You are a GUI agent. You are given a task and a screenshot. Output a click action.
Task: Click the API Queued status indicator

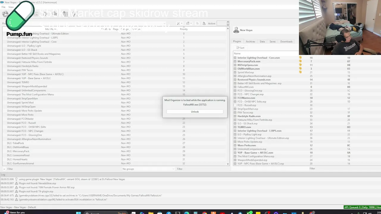click(x=362, y=207)
